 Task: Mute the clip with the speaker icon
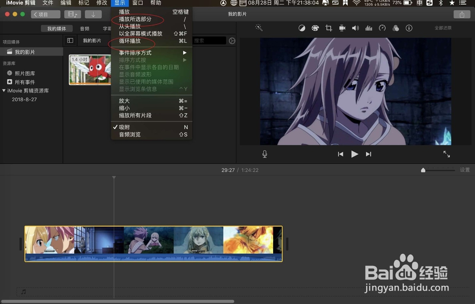coord(355,28)
